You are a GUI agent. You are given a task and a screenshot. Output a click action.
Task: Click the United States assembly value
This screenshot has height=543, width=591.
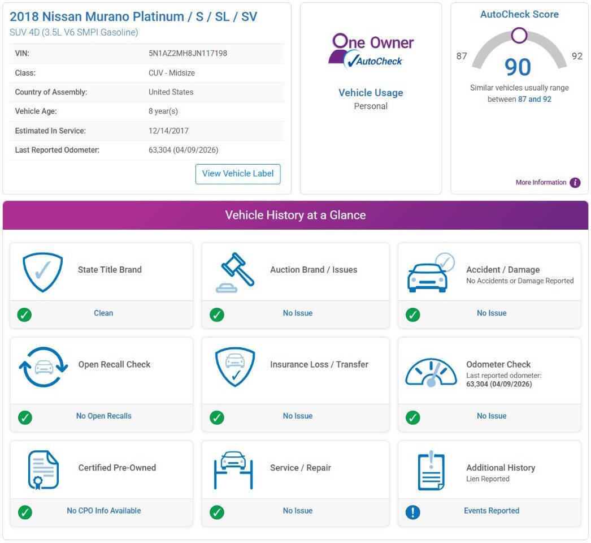(x=171, y=92)
